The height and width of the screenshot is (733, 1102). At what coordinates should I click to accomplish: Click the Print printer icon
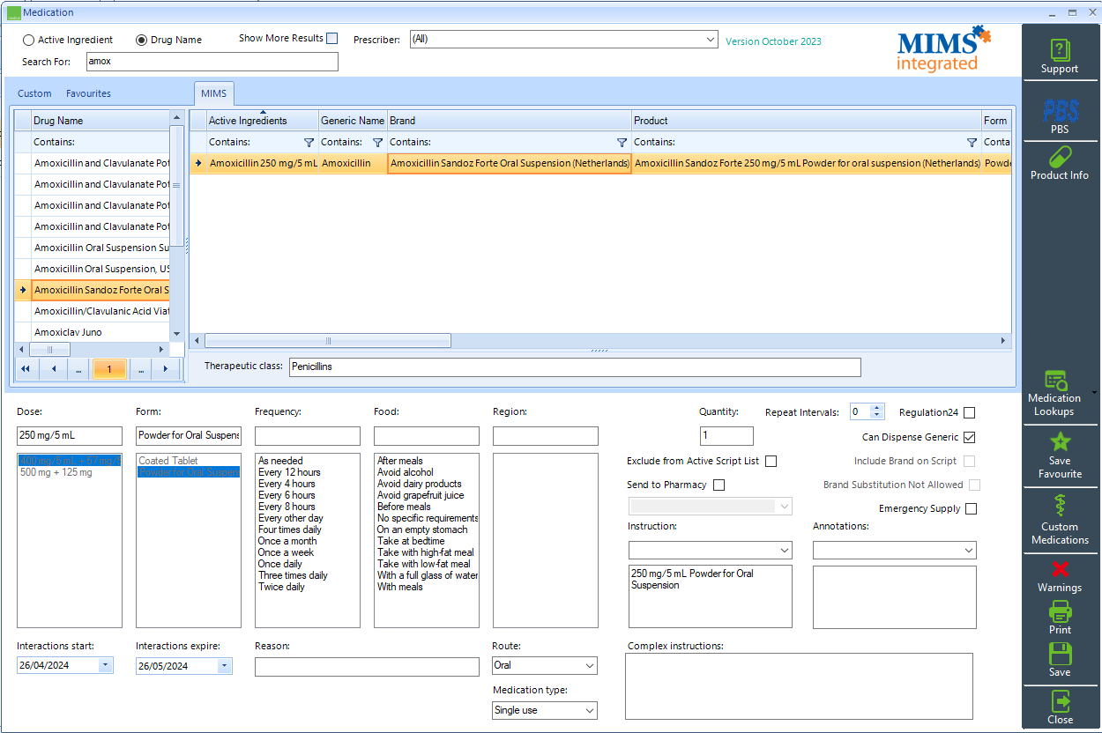point(1060,611)
